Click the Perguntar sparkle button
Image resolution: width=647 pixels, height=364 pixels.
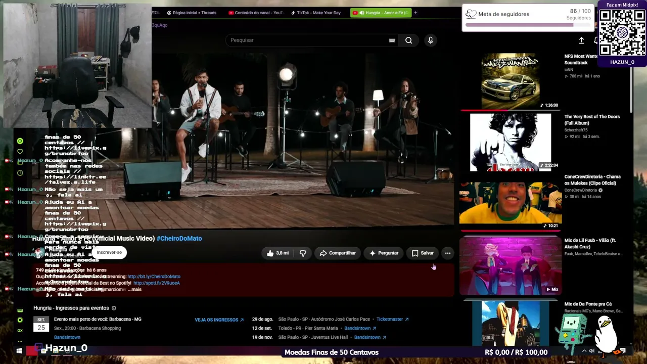384,253
